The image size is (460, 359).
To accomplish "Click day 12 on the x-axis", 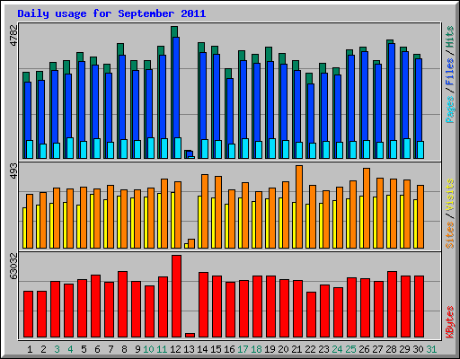I will tap(175, 349).
